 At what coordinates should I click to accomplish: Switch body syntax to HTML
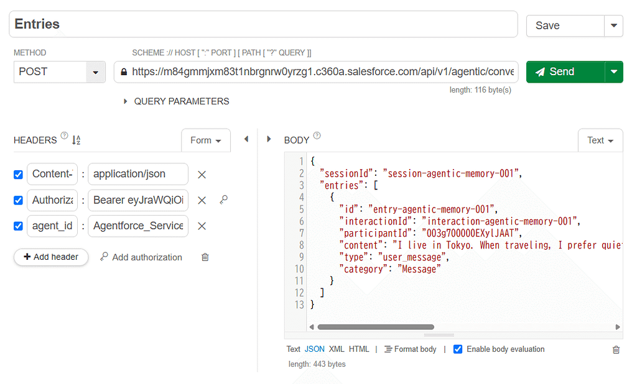[x=359, y=349]
